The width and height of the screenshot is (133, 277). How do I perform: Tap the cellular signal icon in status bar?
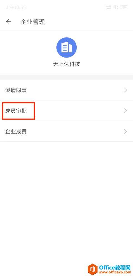point(108,7)
